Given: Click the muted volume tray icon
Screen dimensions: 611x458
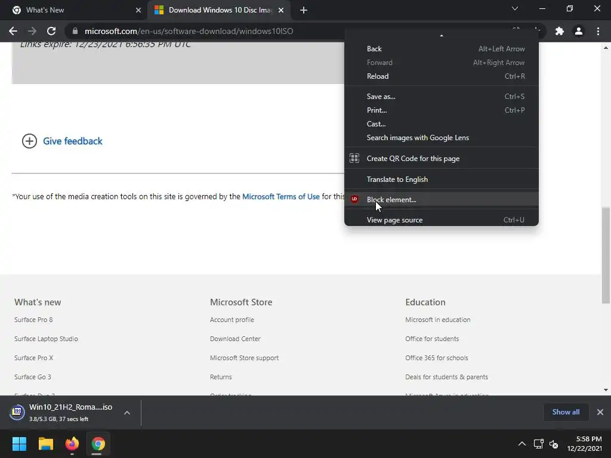Looking at the screenshot, I should click(554, 444).
